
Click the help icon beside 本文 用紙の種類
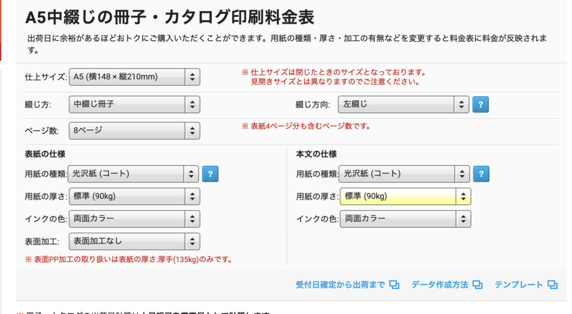point(481,174)
